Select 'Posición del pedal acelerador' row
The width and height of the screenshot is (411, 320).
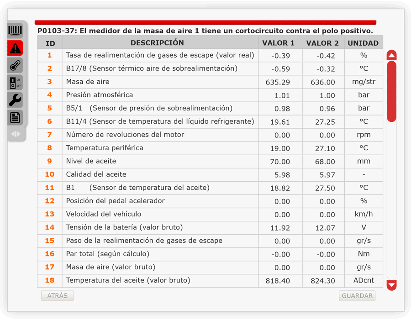point(210,201)
